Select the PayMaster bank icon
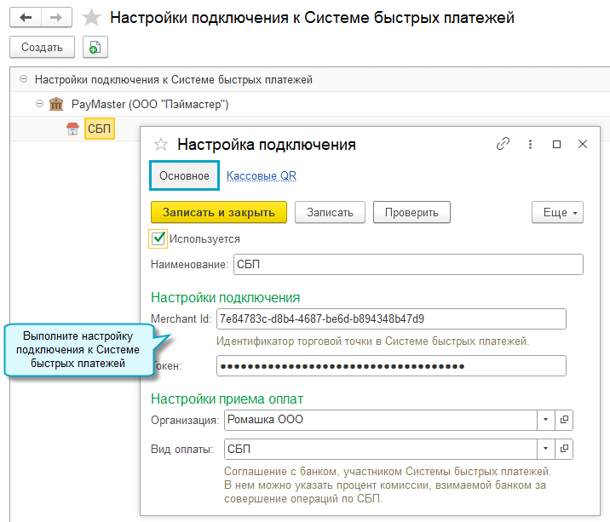 coord(56,104)
